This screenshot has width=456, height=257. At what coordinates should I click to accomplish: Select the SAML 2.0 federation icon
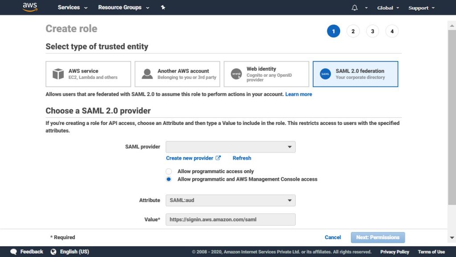(x=325, y=74)
